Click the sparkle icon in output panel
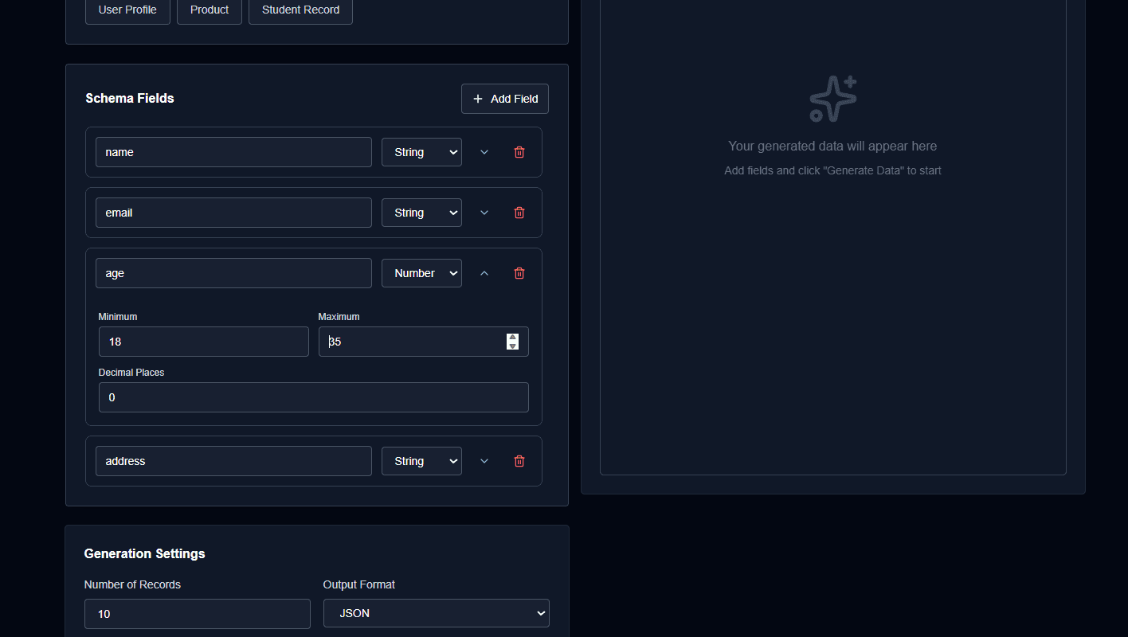Viewport: 1128px width, 637px height. click(x=833, y=99)
